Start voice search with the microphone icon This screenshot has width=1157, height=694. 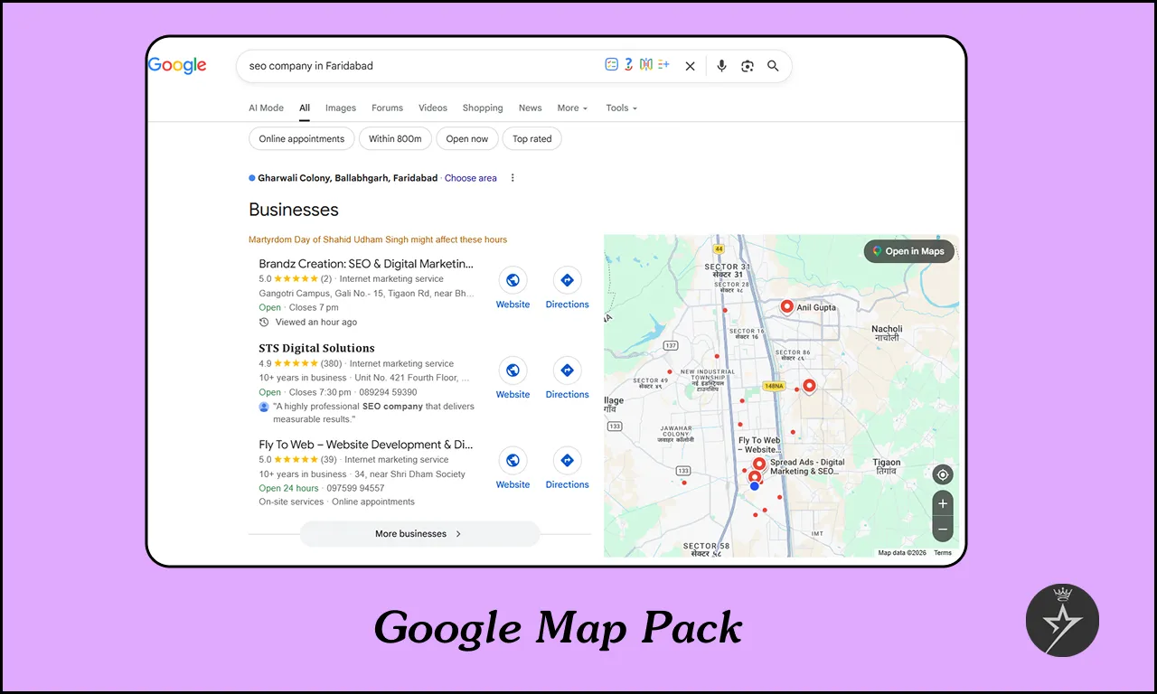(x=721, y=66)
